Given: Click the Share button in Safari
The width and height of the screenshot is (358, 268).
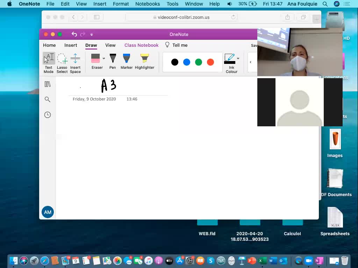Looking at the screenshot, I should point(287,17).
